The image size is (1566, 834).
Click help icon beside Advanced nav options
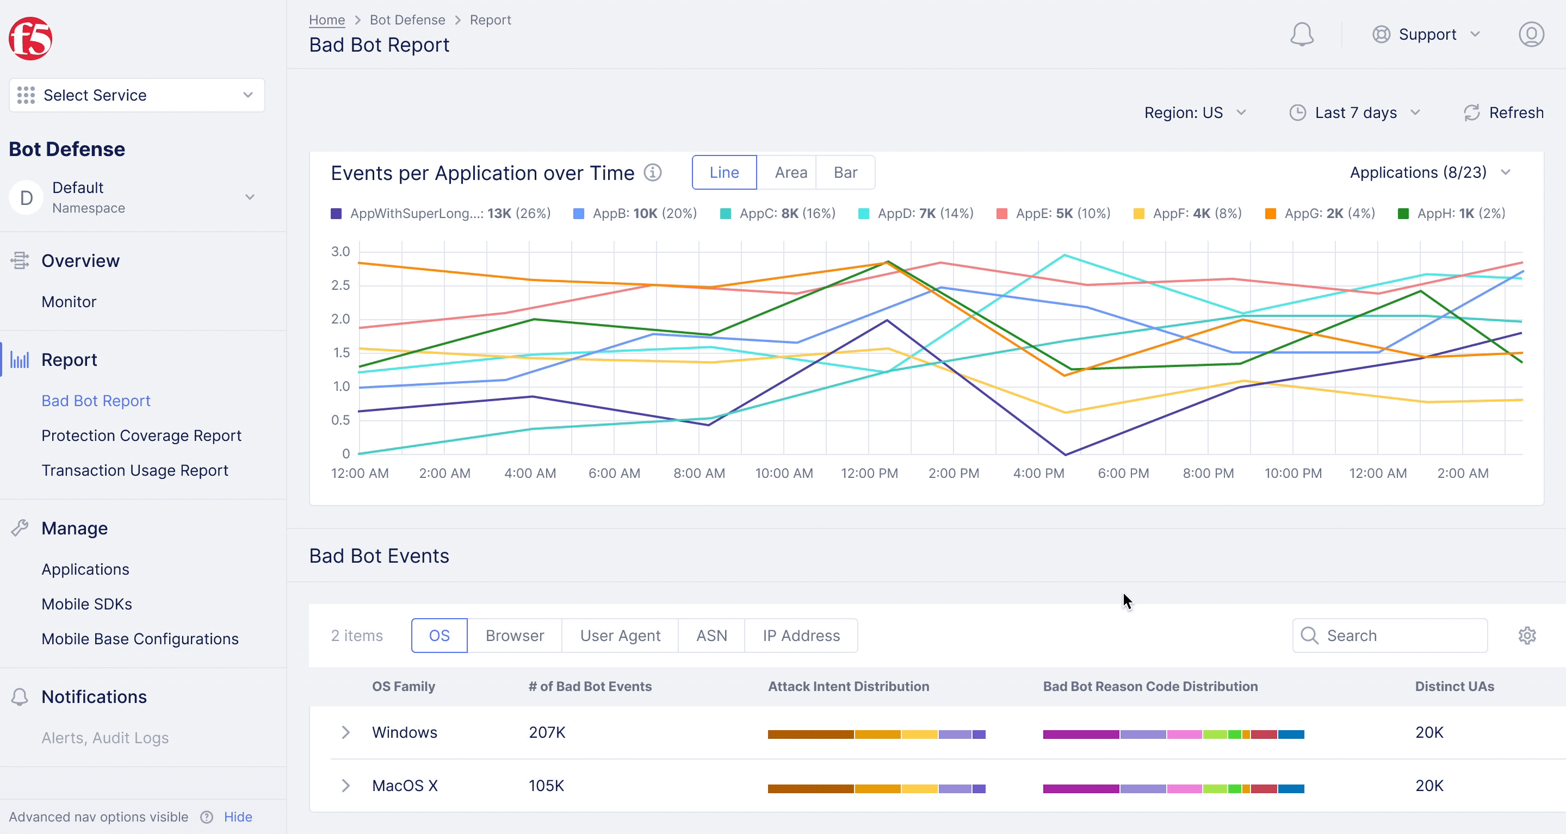point(207,817)
